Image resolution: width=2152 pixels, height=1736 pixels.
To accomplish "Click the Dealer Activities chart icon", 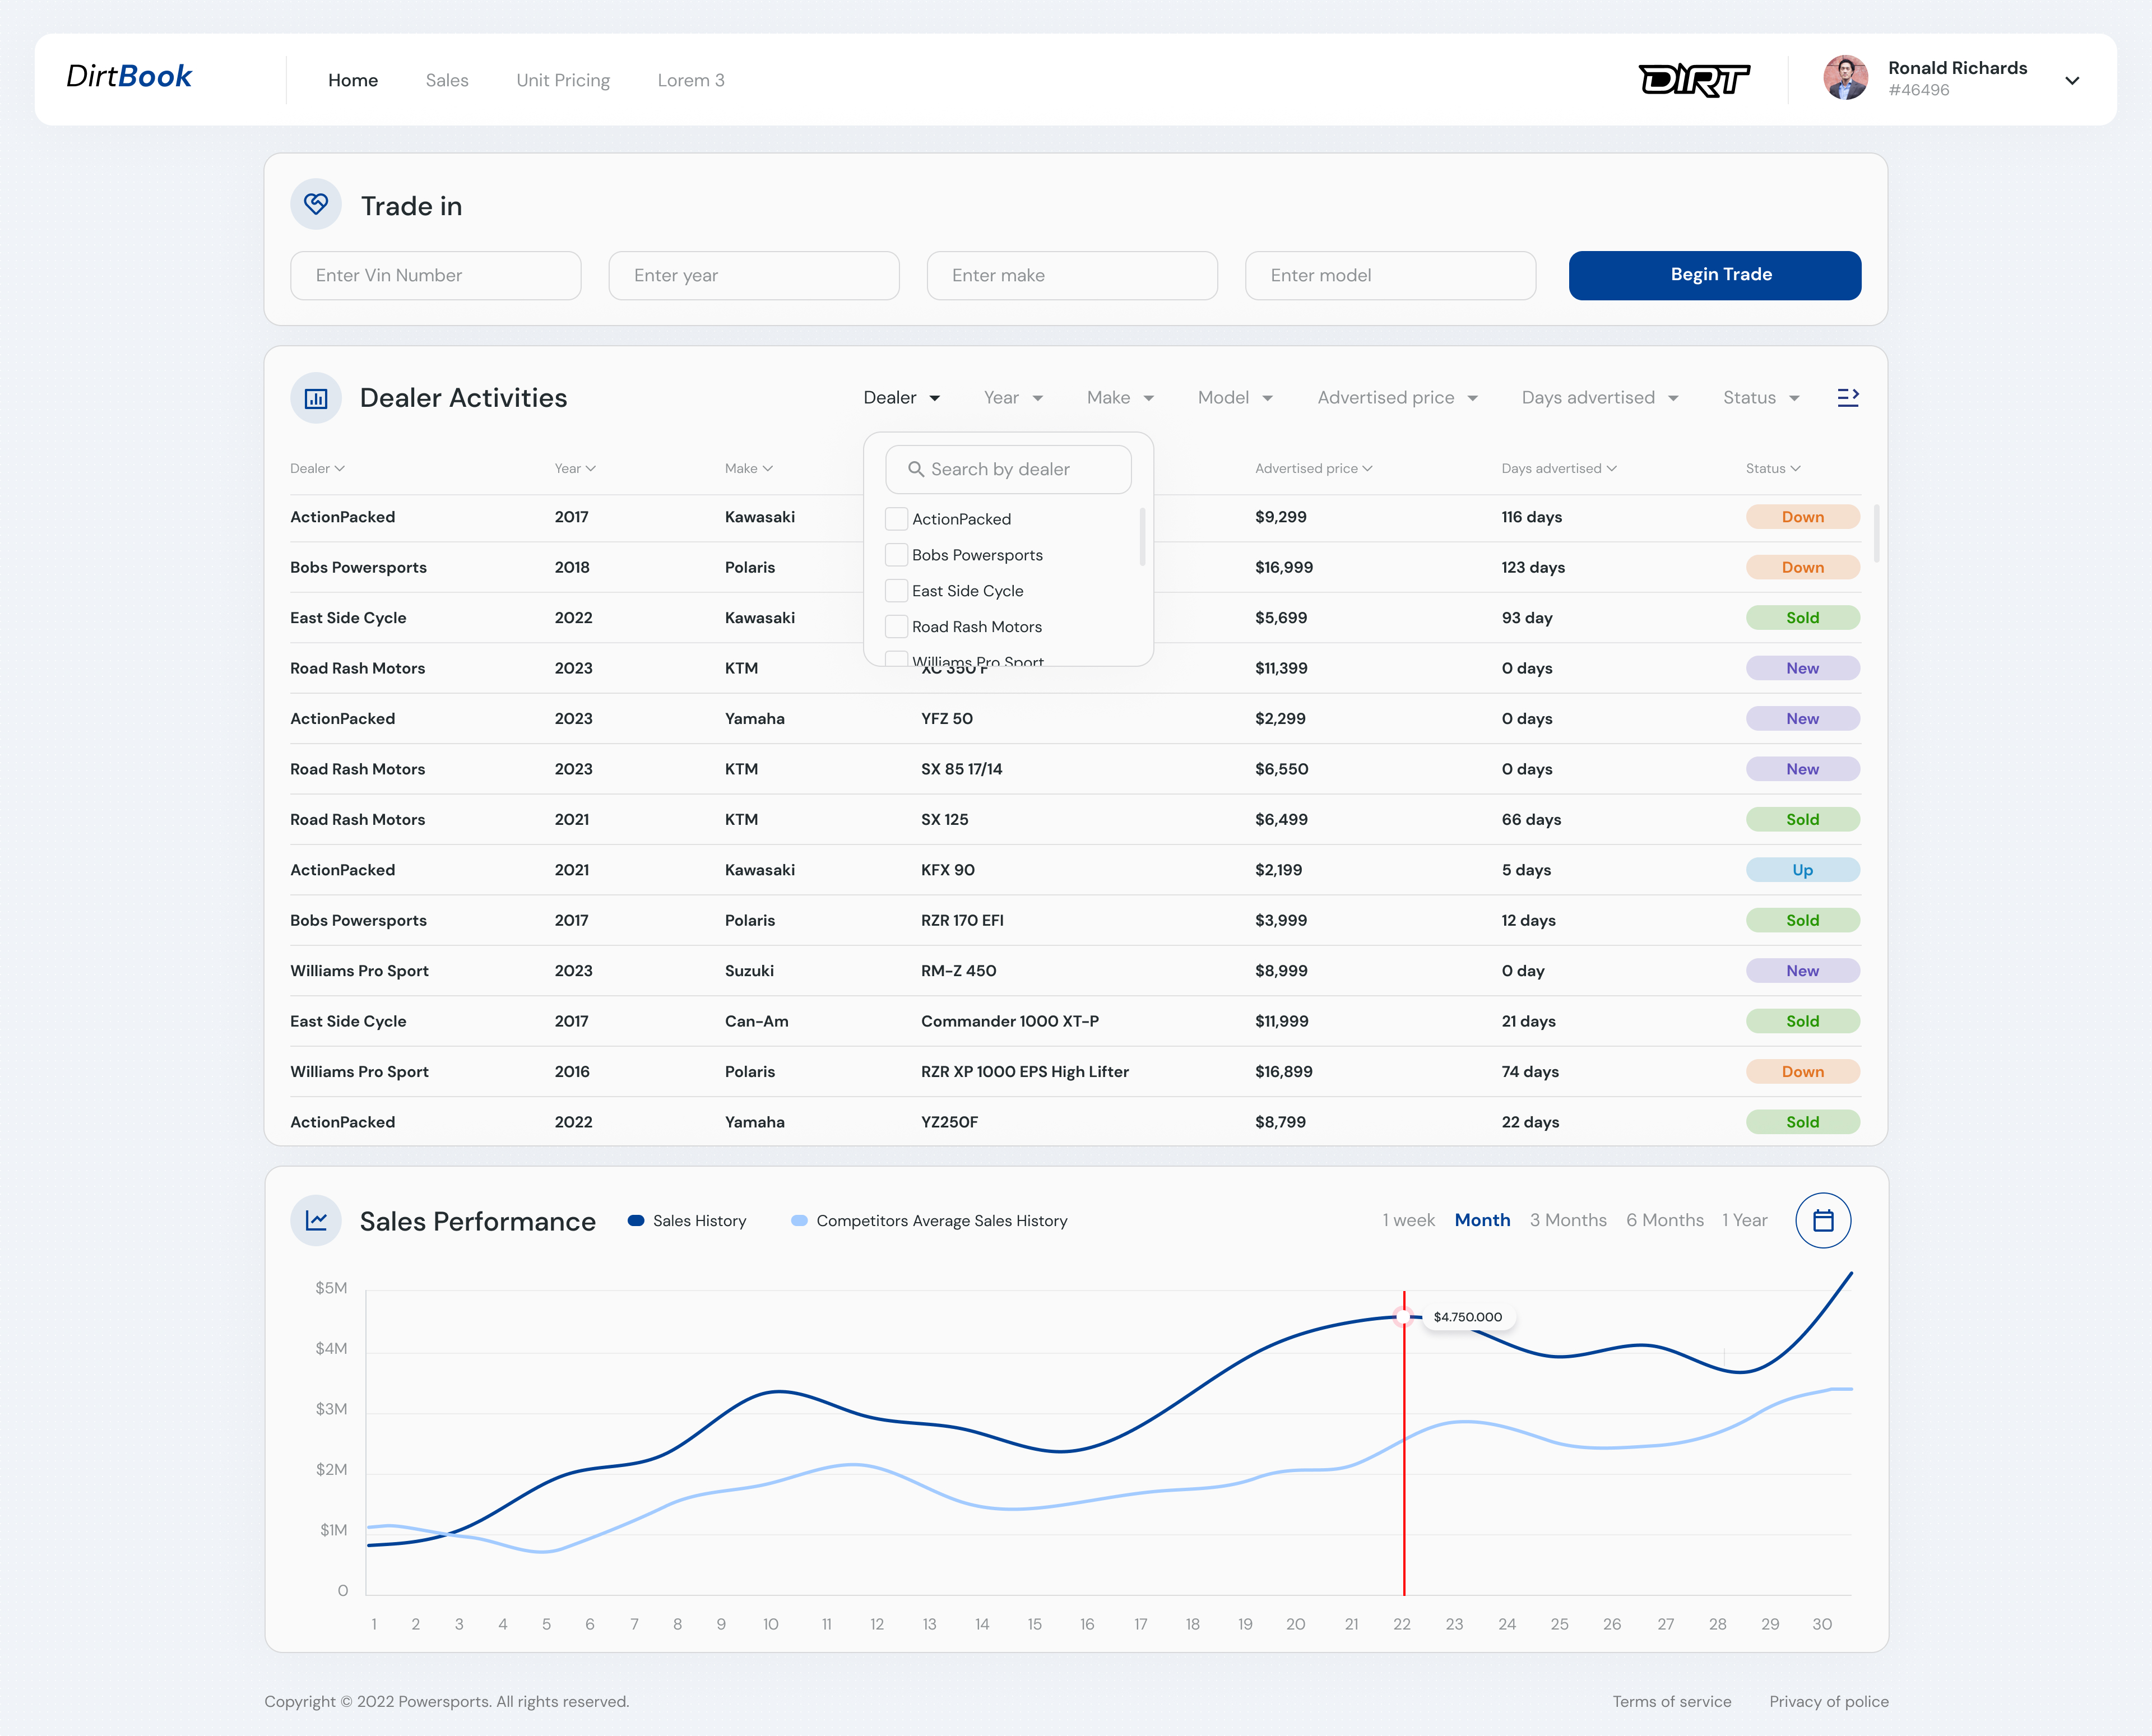I will coord(316,398).
